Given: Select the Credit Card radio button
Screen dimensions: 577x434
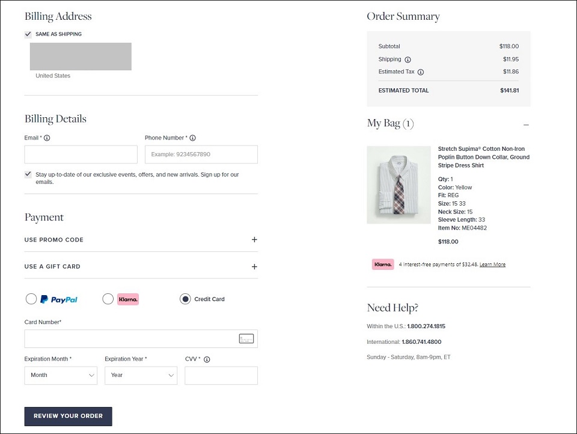Looking at the screenshot, I should 185,299.
